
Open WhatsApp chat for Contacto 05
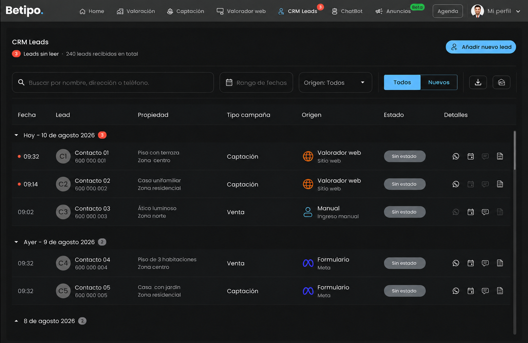point(456,291)
